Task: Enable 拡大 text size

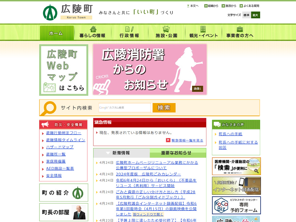Action: pos(255,15)
